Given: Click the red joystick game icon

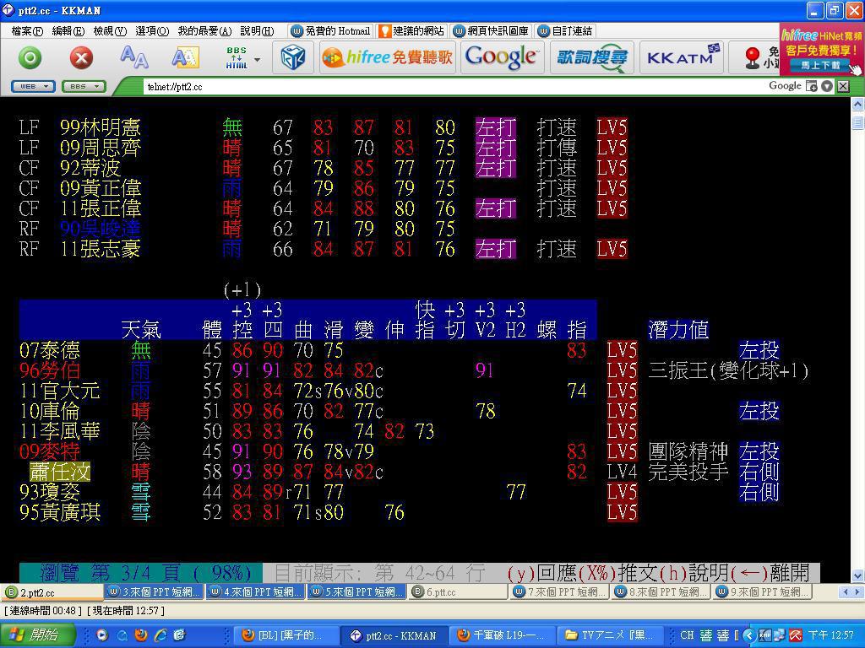Looking at the screenshot, I should (x=753, y=57).
